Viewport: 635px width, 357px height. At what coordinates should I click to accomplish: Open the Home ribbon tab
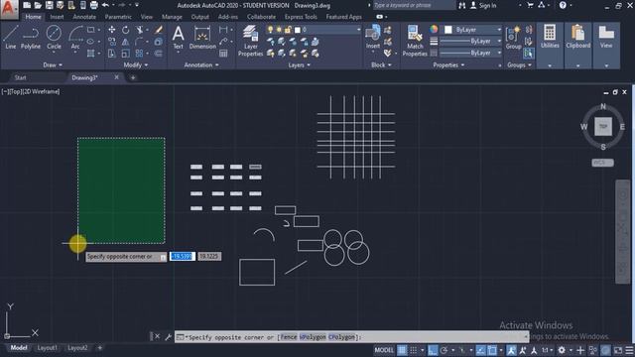[33, 17]
